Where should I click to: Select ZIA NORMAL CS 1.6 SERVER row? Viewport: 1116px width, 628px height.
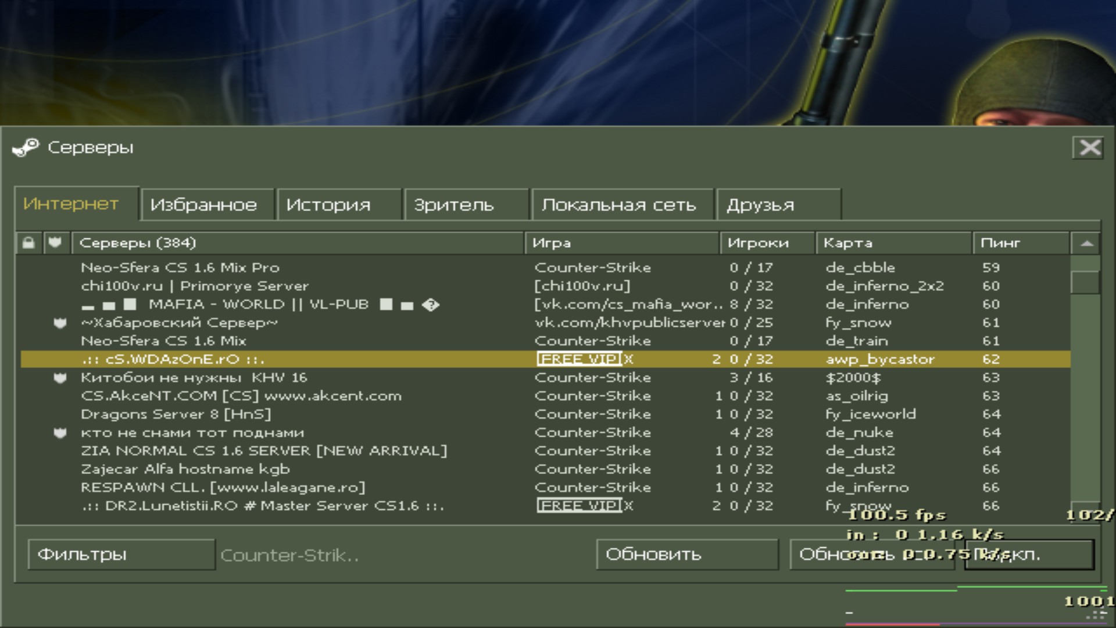pyautogui.click(x=545, y=451)
